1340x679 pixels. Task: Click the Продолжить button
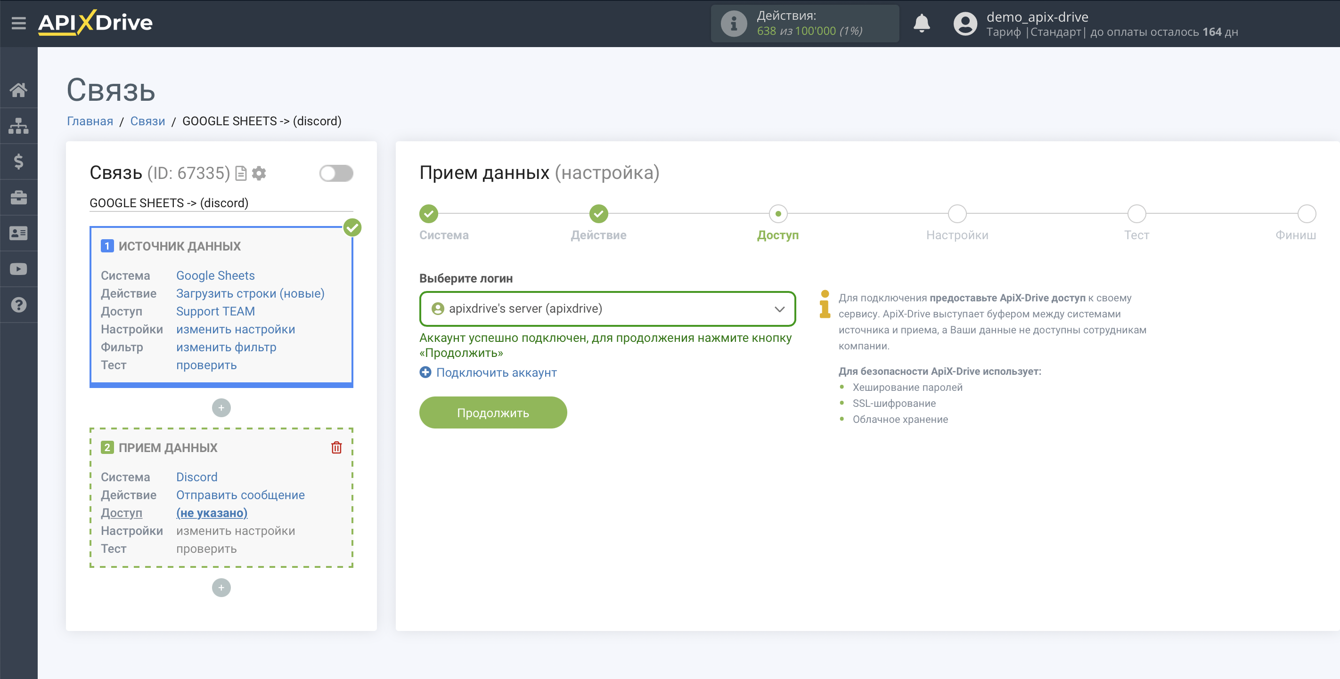pyautogui.click(x=493, y=413)
